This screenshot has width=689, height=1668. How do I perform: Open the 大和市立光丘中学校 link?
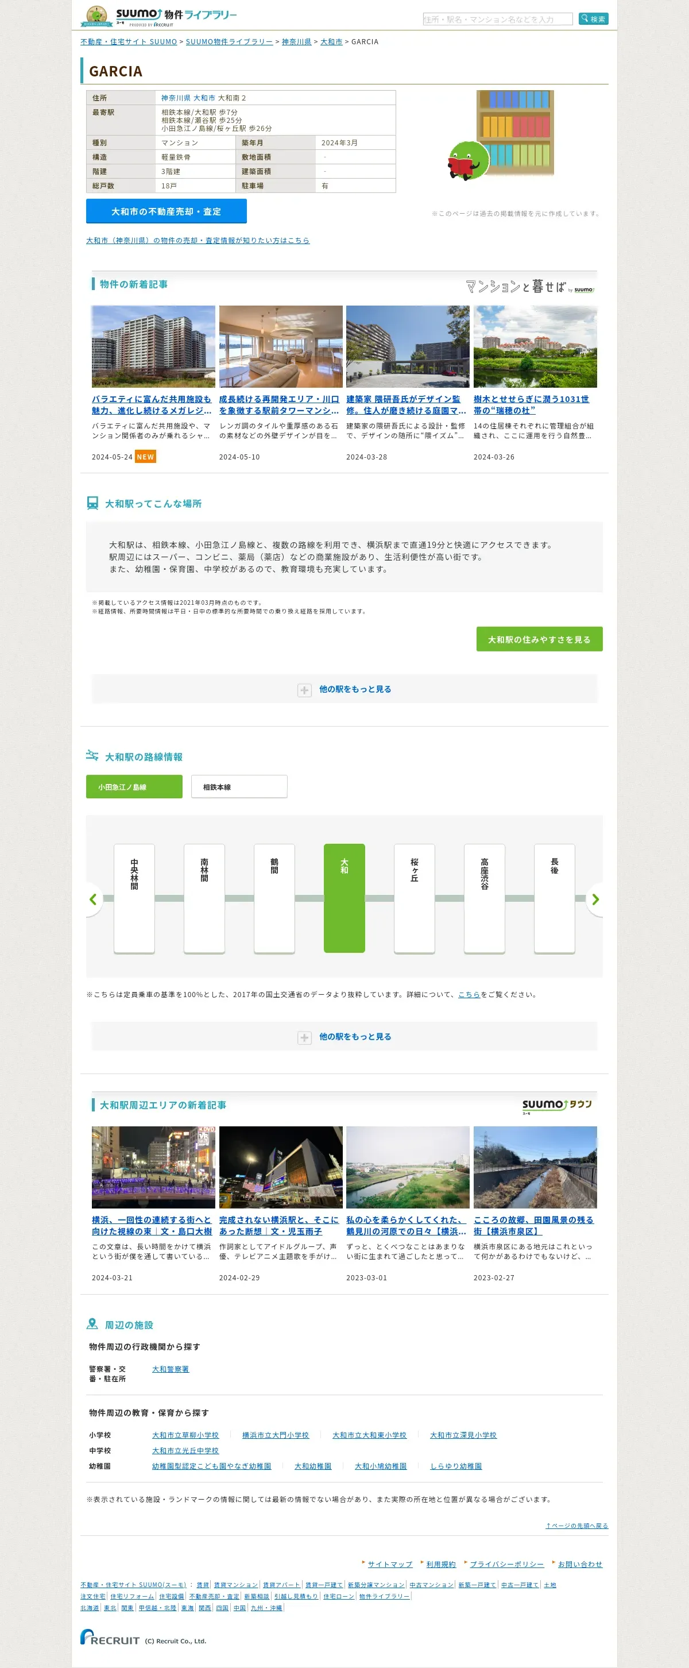point(185,1450)
